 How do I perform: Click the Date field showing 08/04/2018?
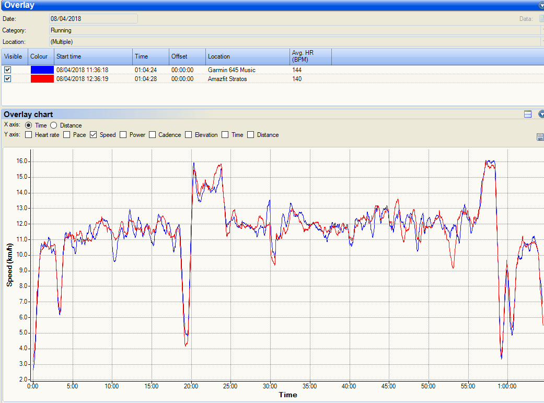pyautogui.click(x=93, y=19)
